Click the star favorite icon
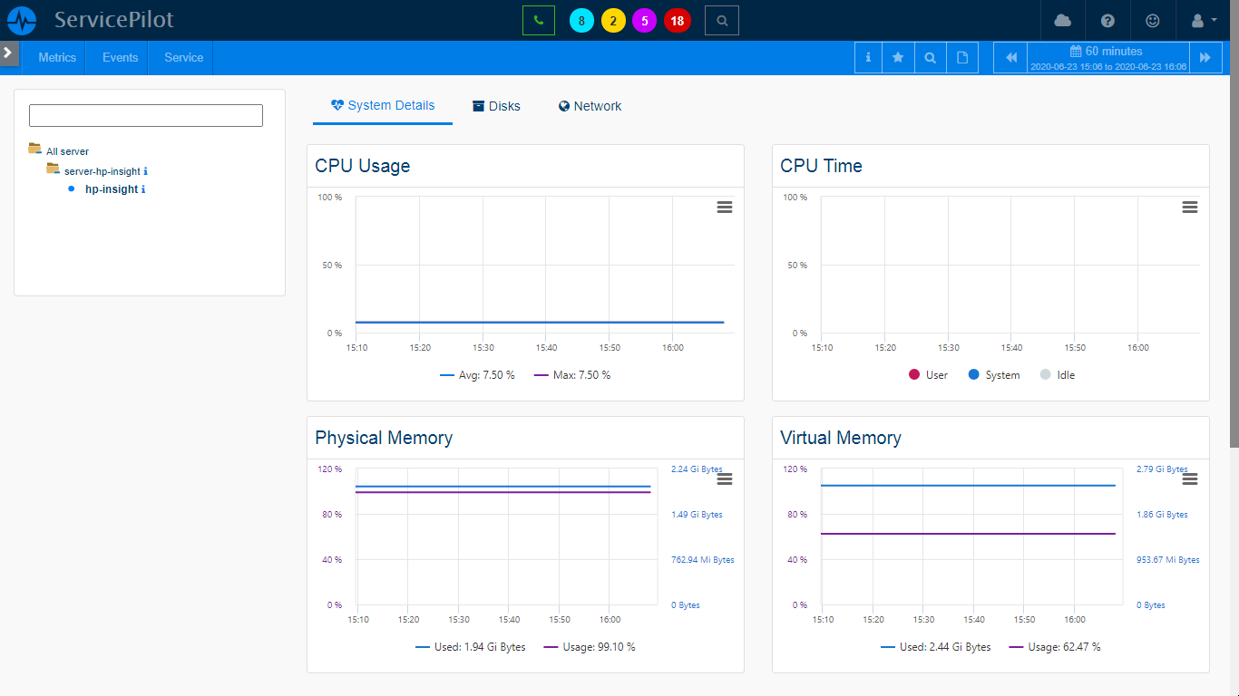The width and height of the screenshot is (1239, 696). [898, 57]
